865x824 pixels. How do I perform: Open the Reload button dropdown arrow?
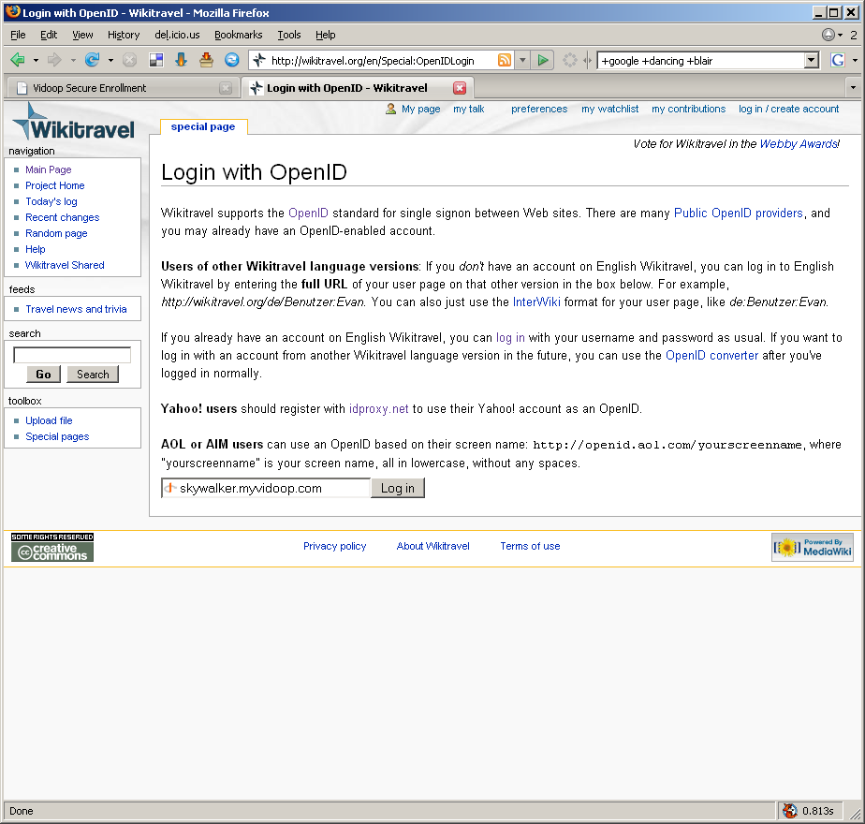coord(110,60)
